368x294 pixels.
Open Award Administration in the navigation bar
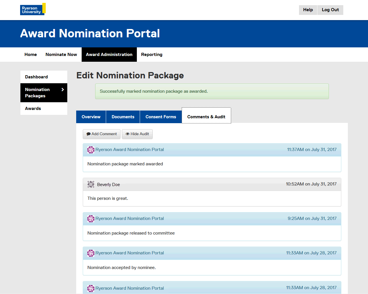pyautogui.click(x=109, y=55)
